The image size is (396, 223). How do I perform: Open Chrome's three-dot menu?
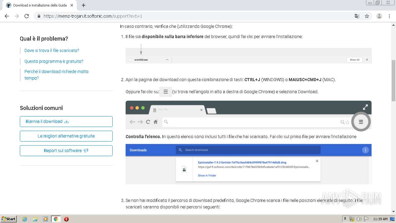(389, 16)
